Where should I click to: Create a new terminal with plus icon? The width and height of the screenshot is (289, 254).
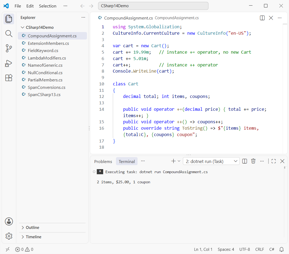[x=174, y=161]
